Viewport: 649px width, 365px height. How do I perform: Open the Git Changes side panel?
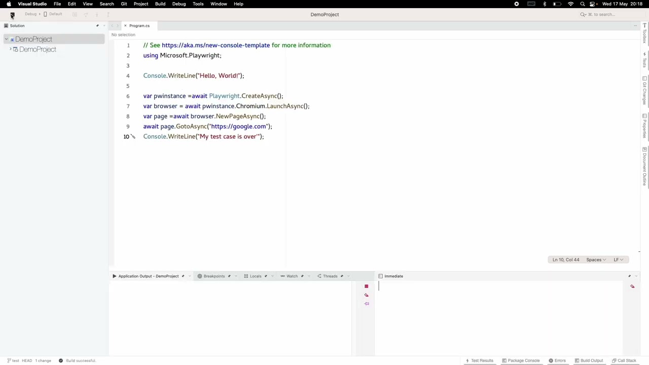pyautogui.click(x=644, y=90)
